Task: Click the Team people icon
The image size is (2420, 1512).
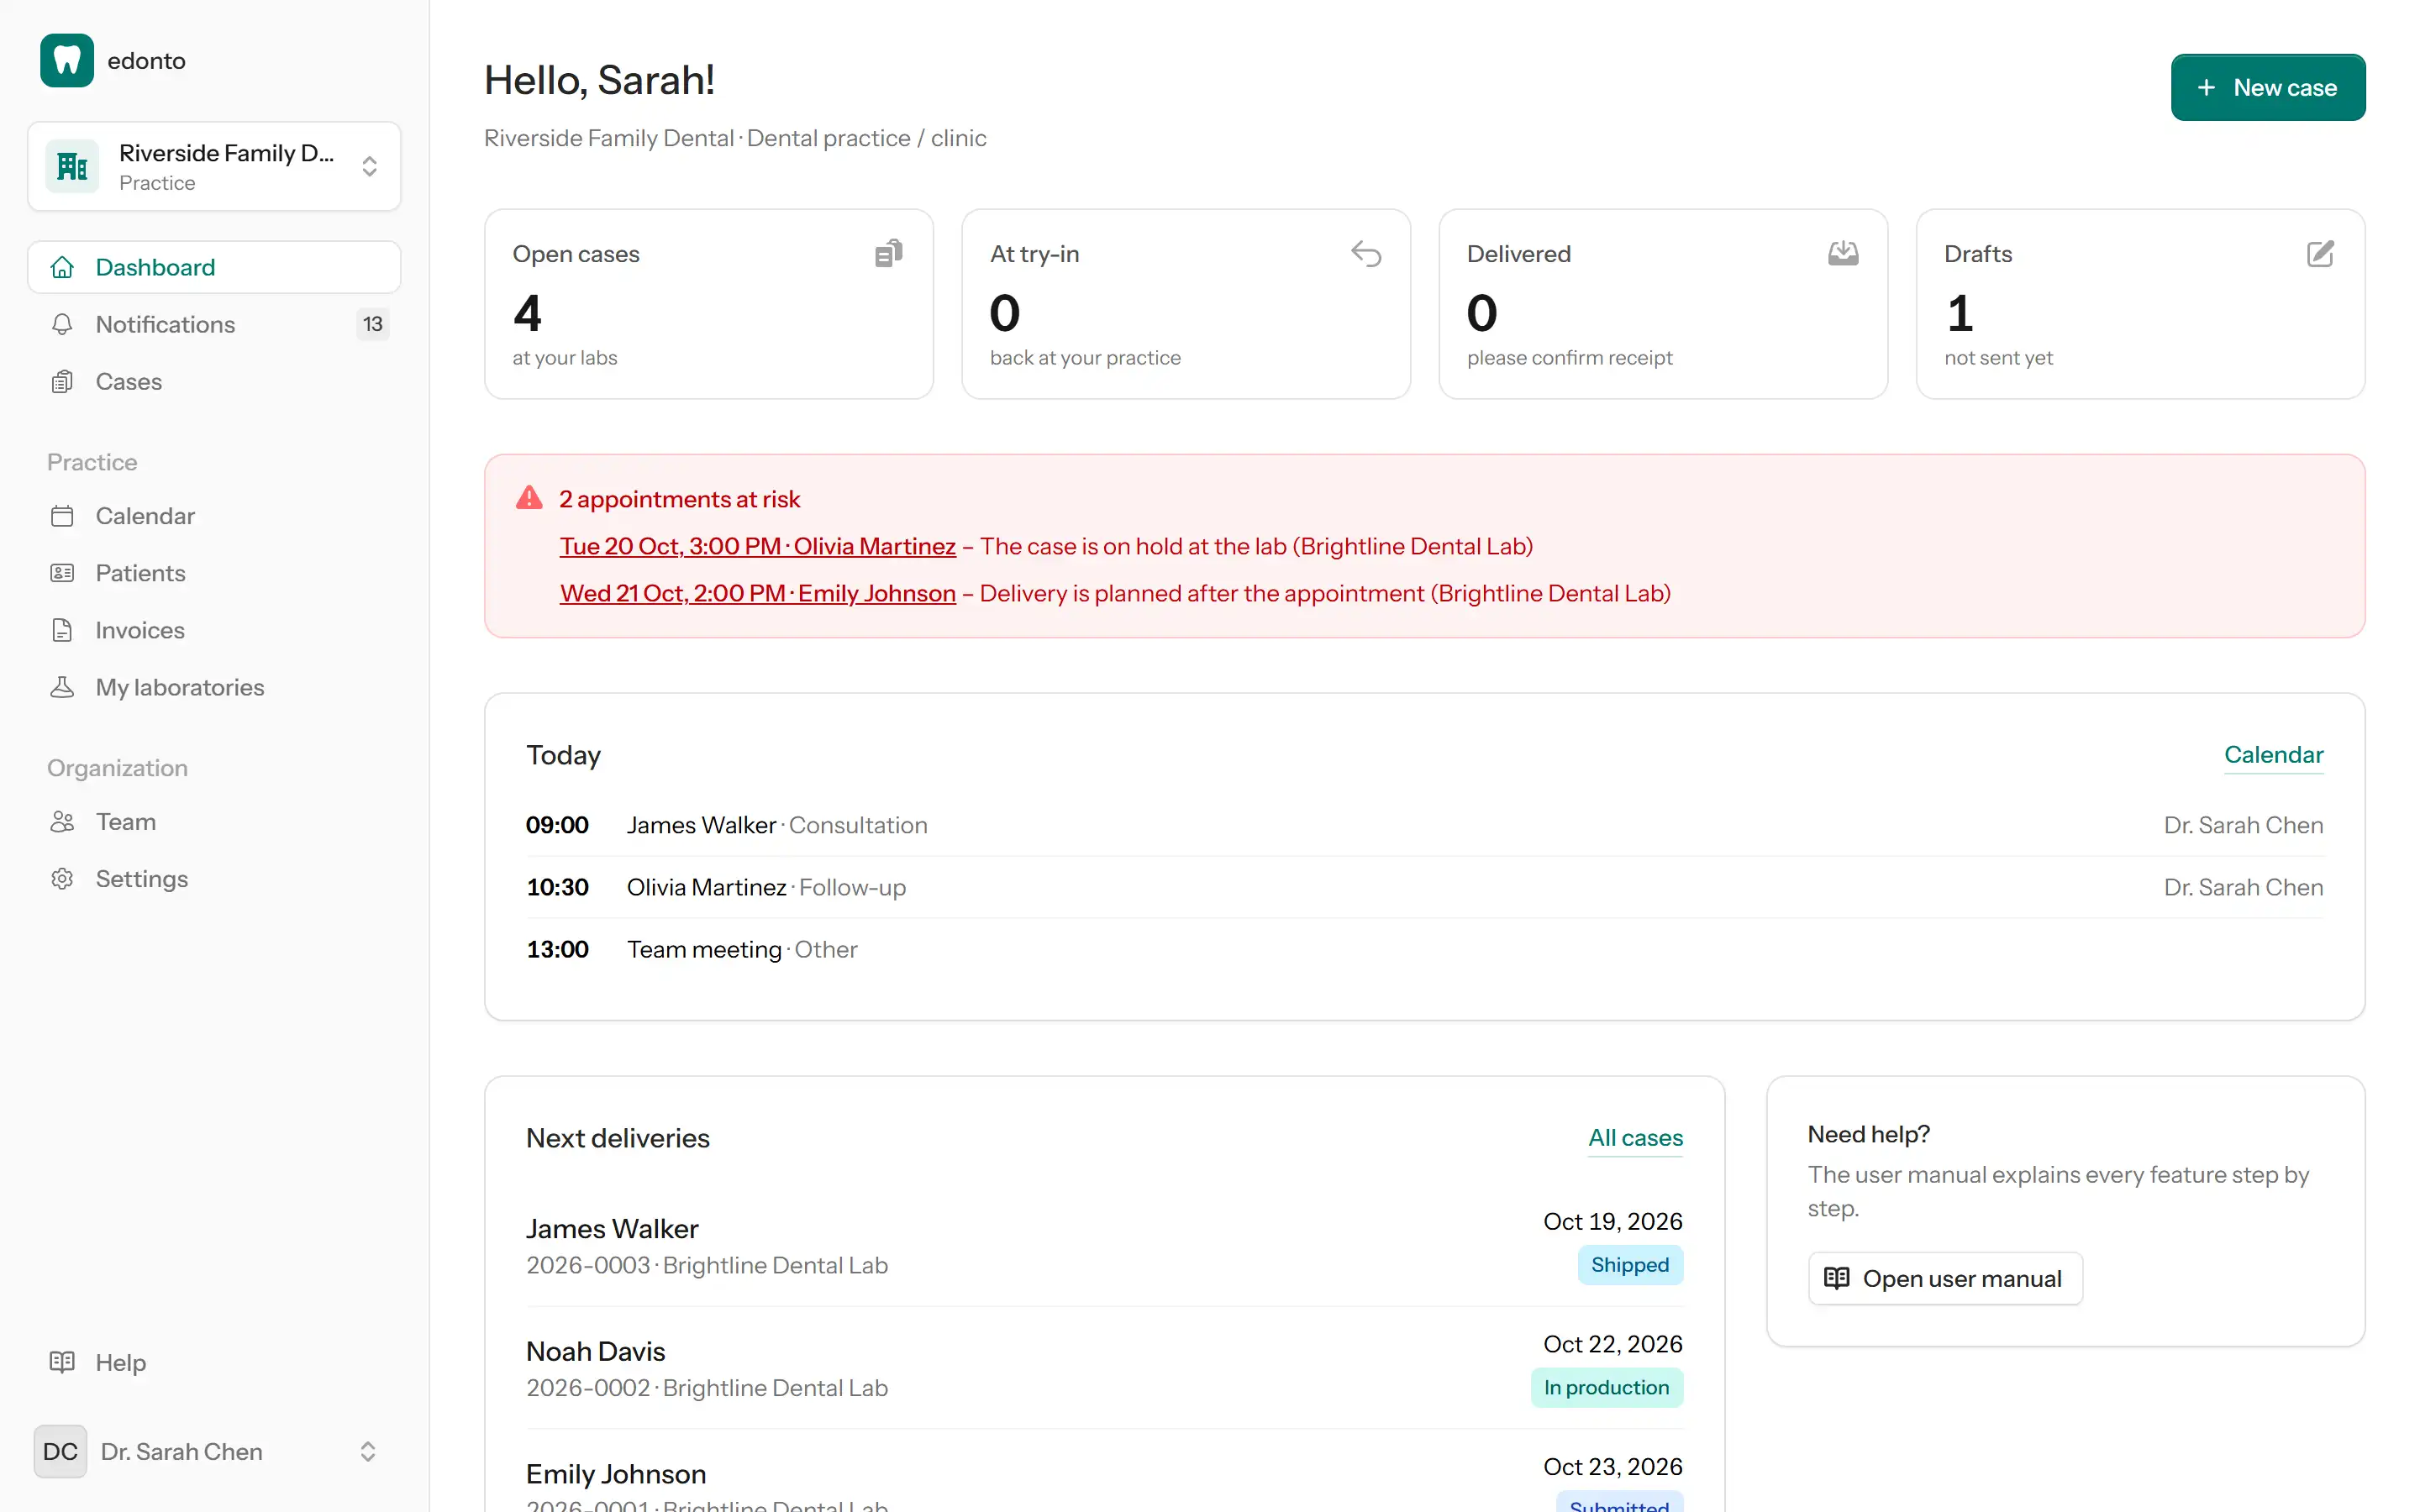Action: click(x=62, y=822)
